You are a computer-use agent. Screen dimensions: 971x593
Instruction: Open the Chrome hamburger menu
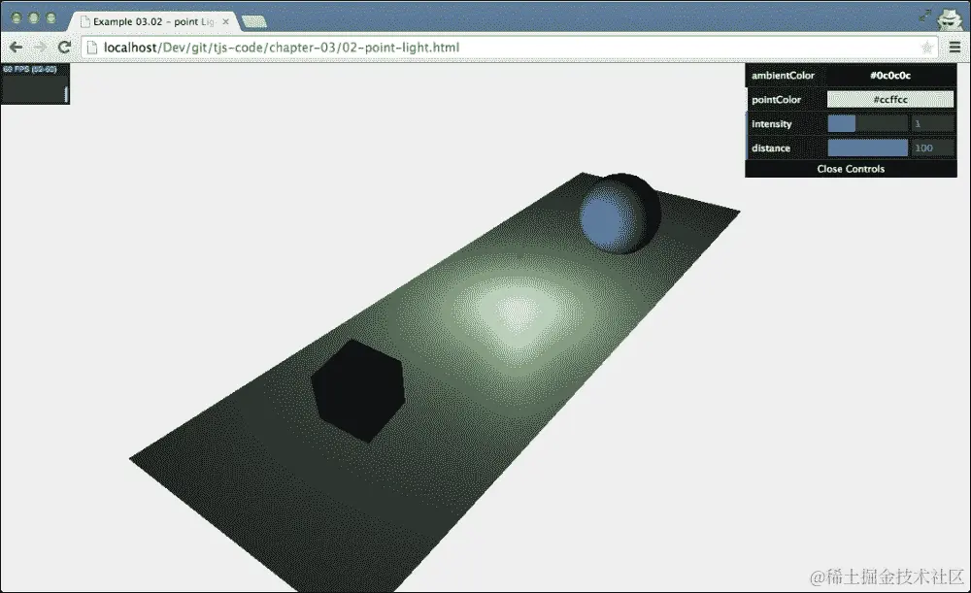(954, 47)
